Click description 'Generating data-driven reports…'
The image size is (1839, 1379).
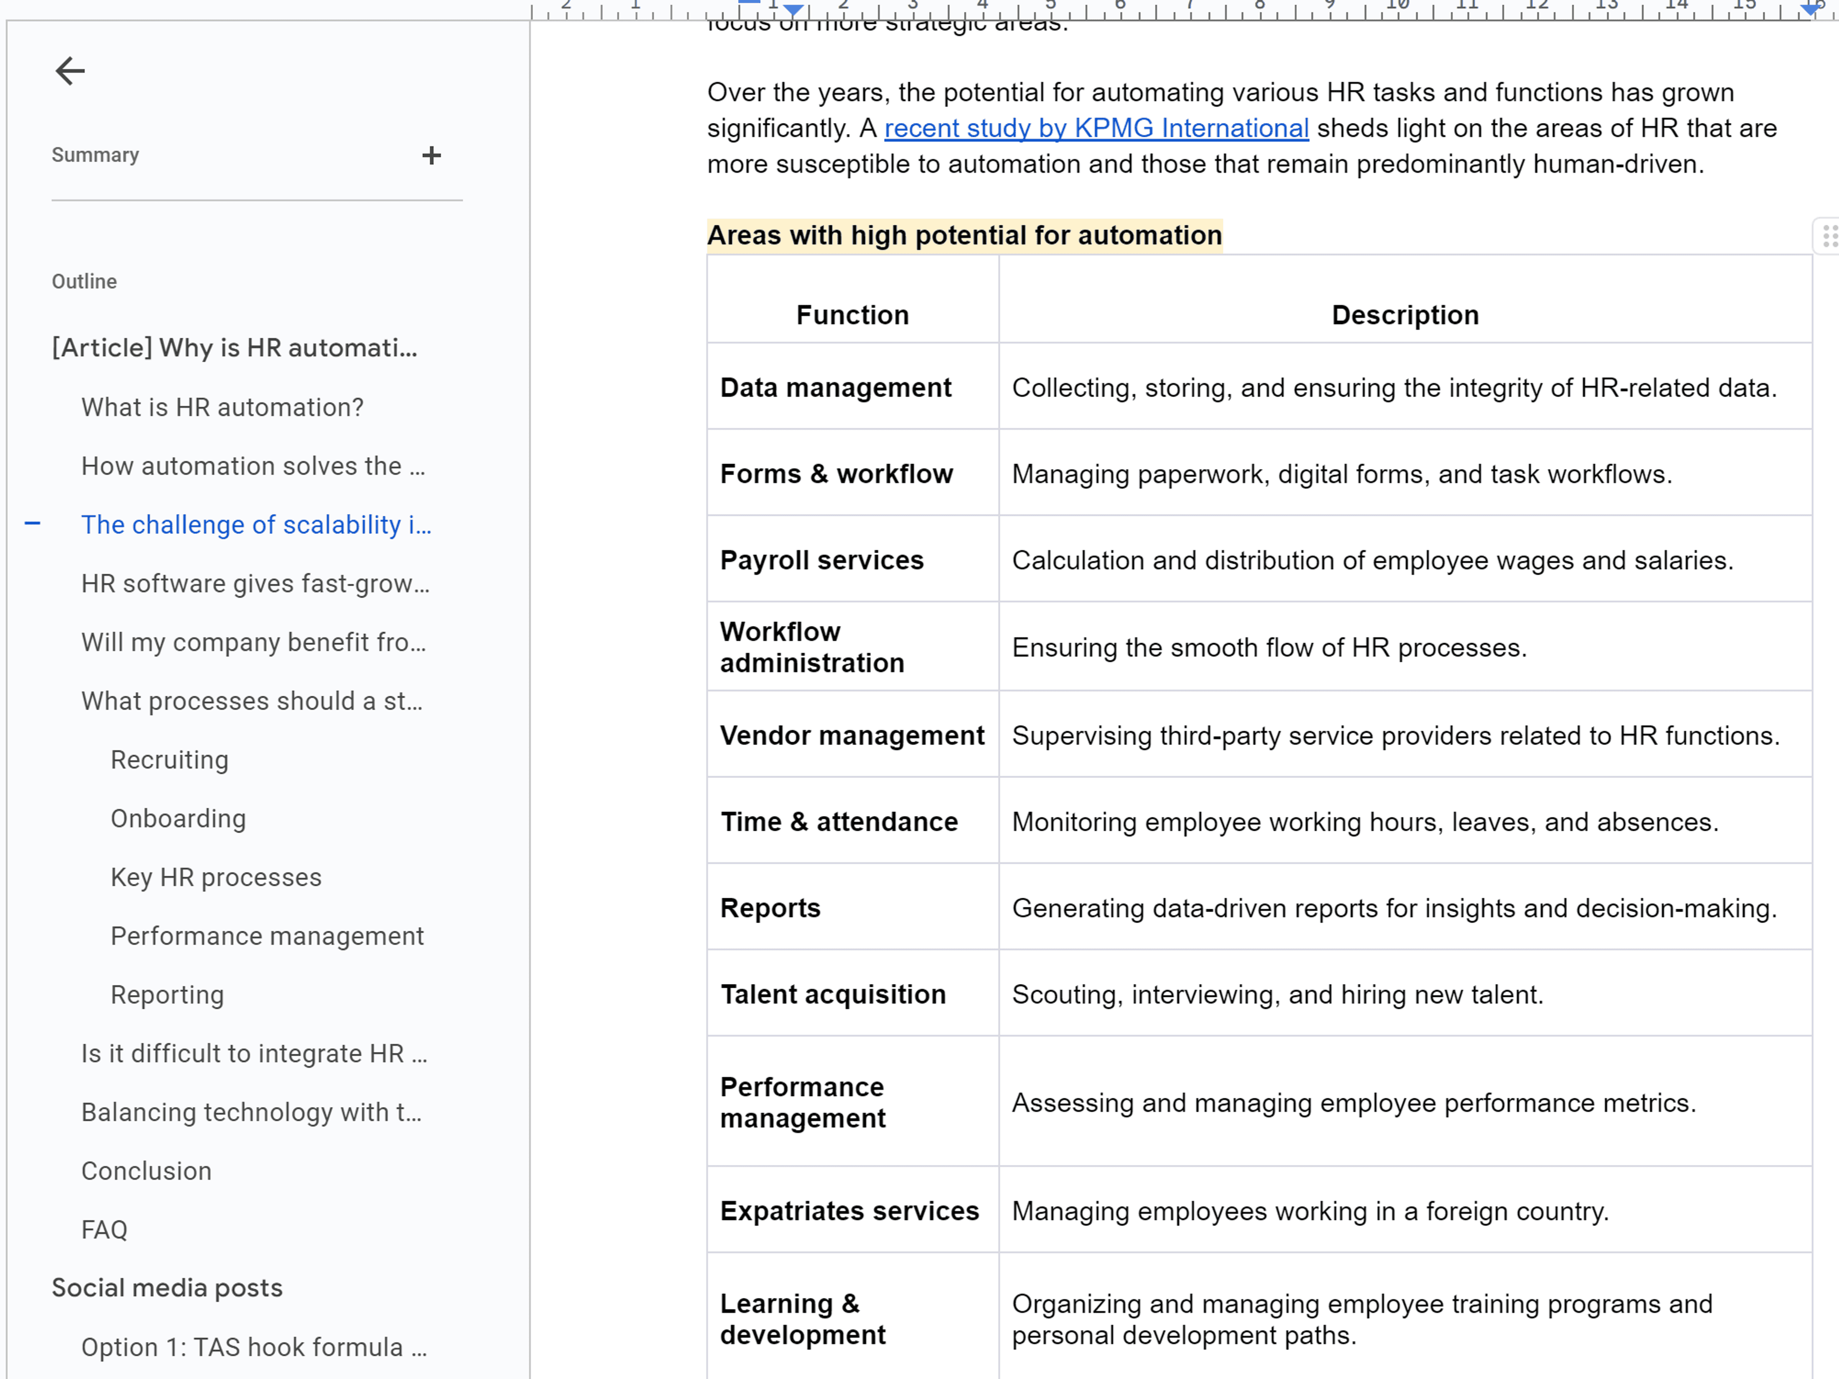click(x=1394, y=908)
